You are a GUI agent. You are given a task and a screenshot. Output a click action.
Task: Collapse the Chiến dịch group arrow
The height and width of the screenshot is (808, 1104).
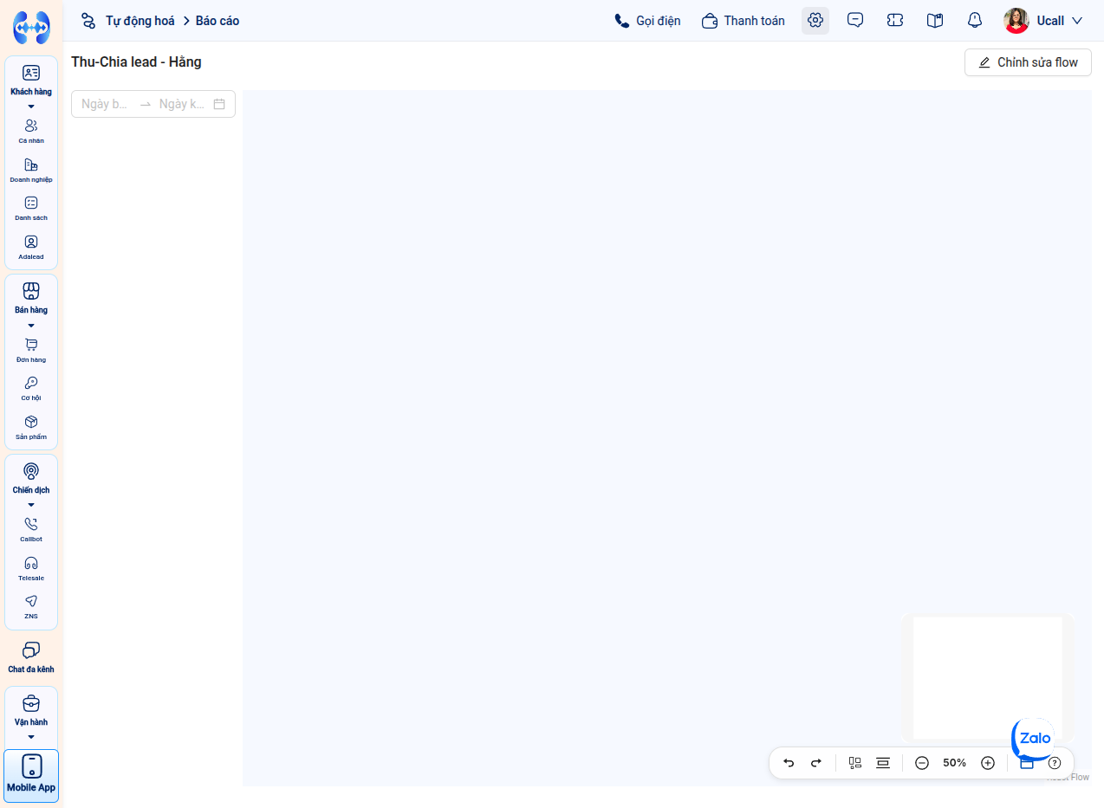pos(31,505)
